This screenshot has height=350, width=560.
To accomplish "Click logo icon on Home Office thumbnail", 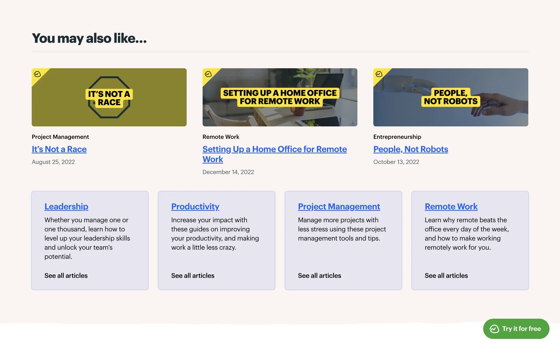I will (208, 74).
